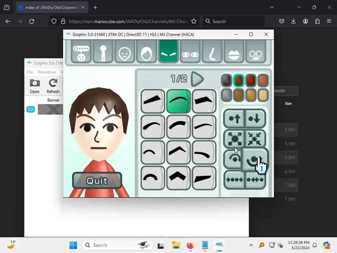Screen dimensions: 337x253
Task: Open the Windows Start menu
Action: [73, 245]
